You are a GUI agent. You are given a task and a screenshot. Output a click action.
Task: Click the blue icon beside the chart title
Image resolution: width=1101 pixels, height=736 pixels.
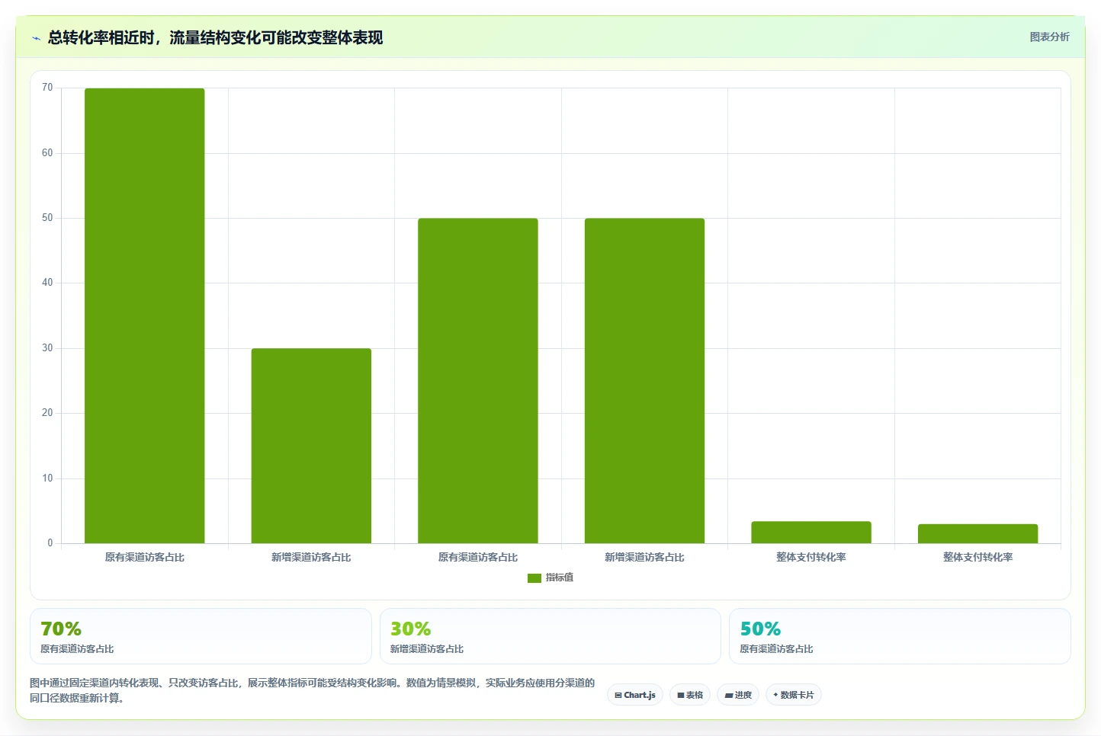[36, 38]
